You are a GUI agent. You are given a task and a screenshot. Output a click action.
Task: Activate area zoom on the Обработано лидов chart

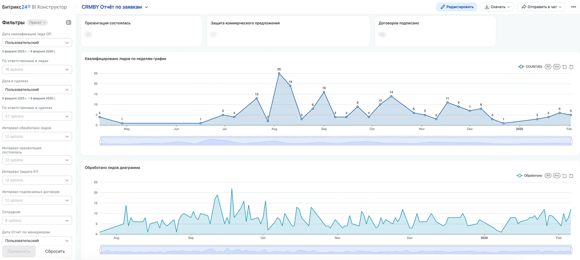click(564, 176)
